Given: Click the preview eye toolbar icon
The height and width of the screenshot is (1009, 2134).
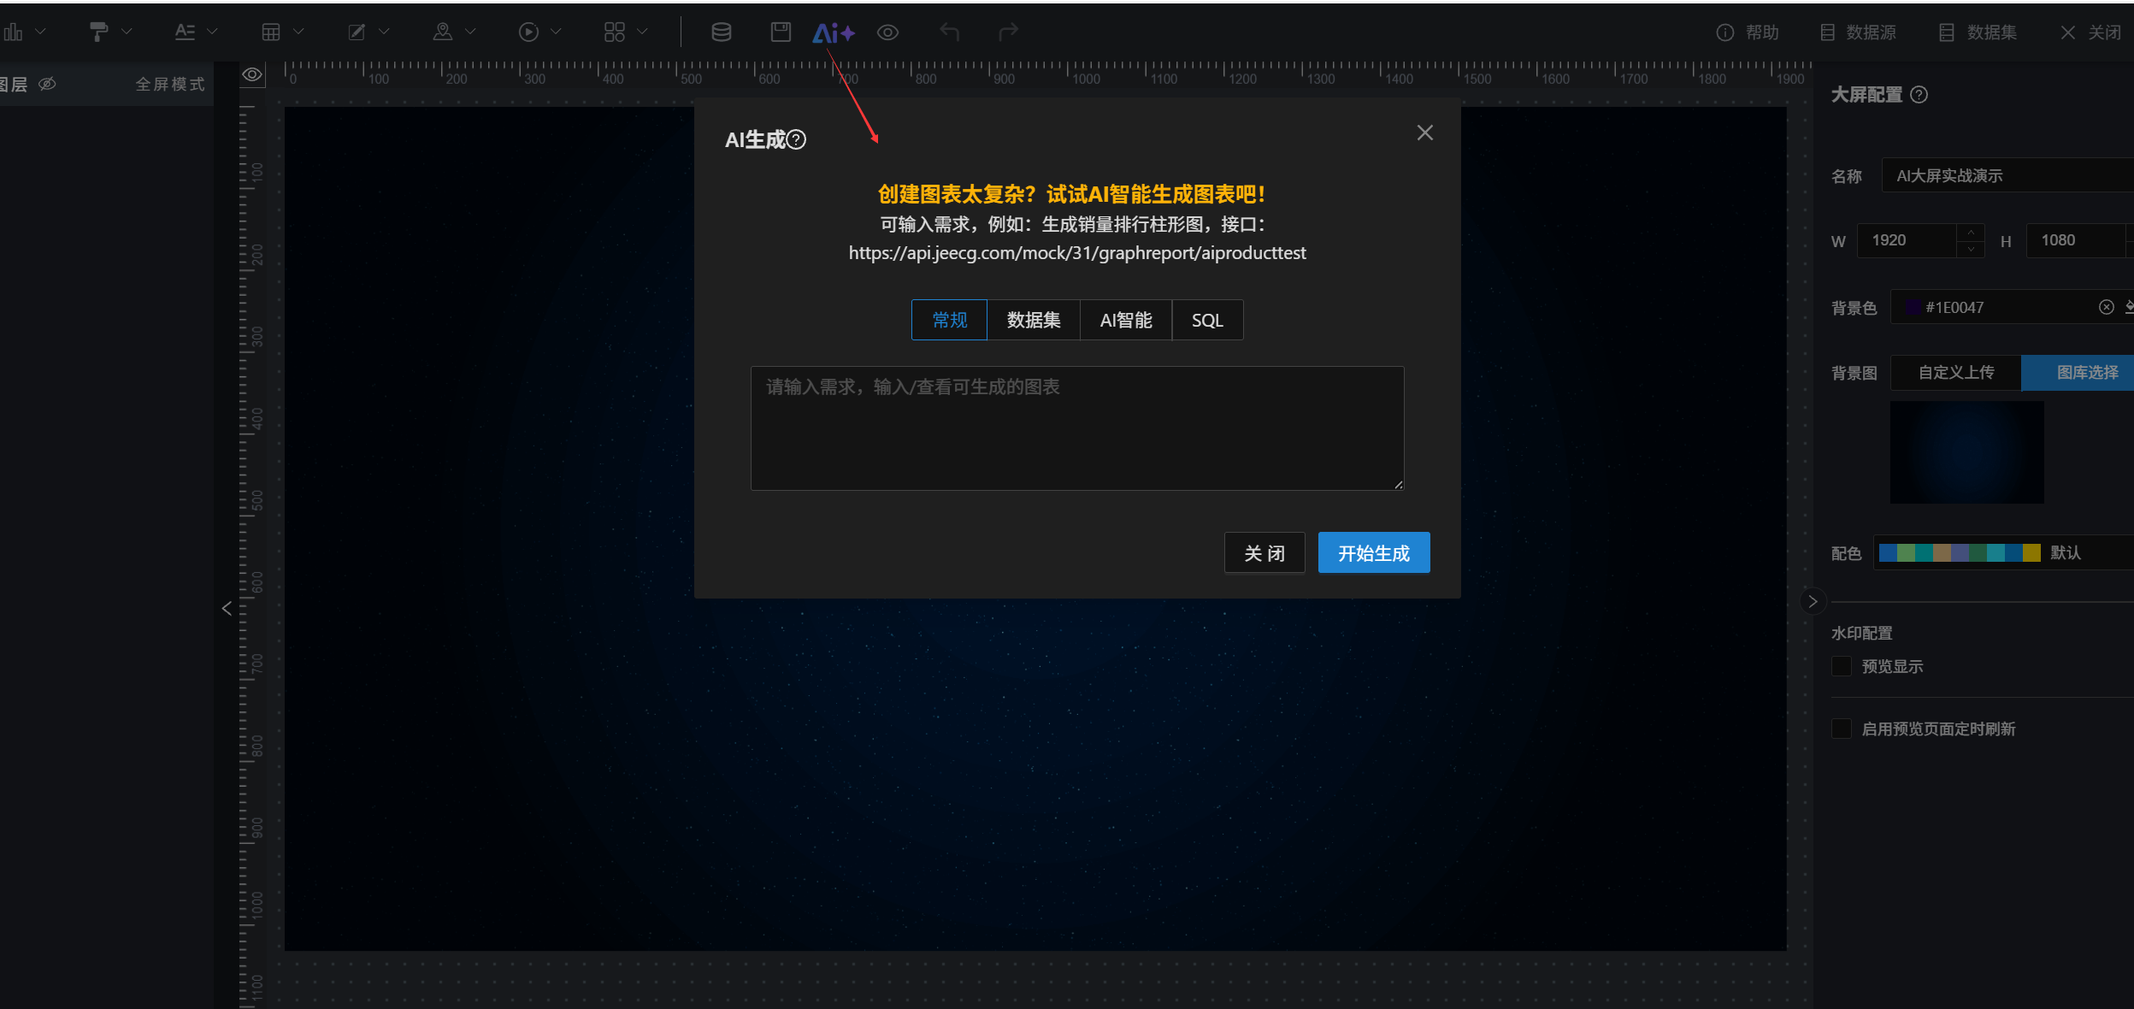Looking at the screenshot, I should 887,32.
